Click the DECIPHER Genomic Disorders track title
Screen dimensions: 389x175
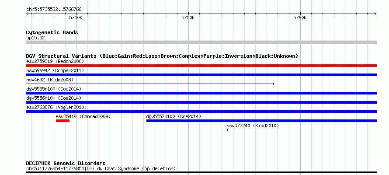tap(66, 163)
